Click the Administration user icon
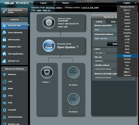This screenshot has height=125, width=139. pos(4,117)
